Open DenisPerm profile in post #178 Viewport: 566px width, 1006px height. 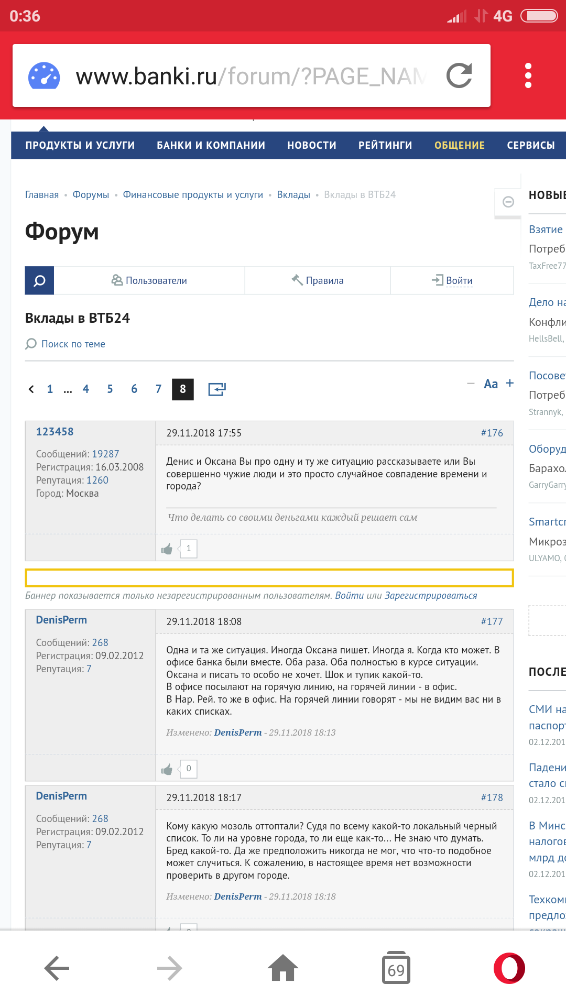point(61,796)
